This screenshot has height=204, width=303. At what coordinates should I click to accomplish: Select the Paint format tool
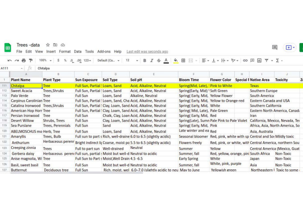coord(30,60)
